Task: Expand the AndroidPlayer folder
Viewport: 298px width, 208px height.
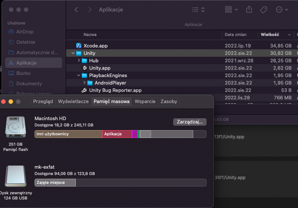Action: [x=84, y=83]
